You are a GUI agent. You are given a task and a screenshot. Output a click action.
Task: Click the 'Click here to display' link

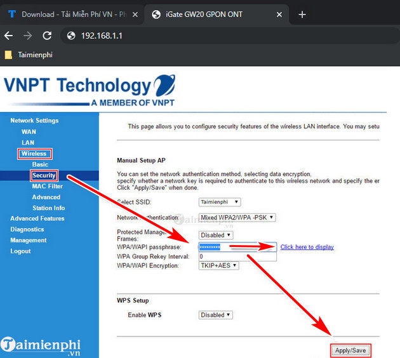tap(307, 247)
